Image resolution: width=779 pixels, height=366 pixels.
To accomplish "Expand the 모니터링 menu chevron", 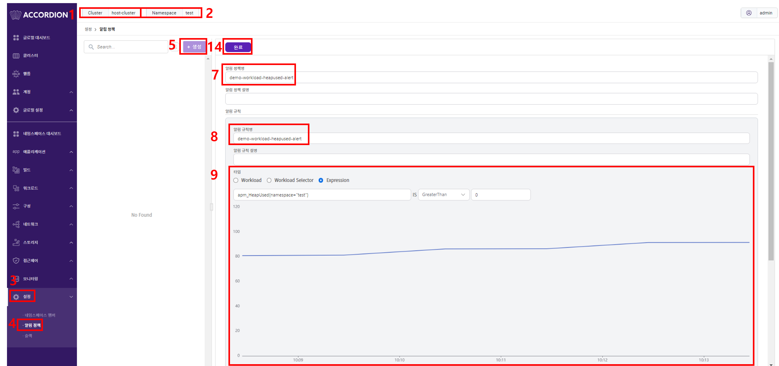I will [71, 278].
